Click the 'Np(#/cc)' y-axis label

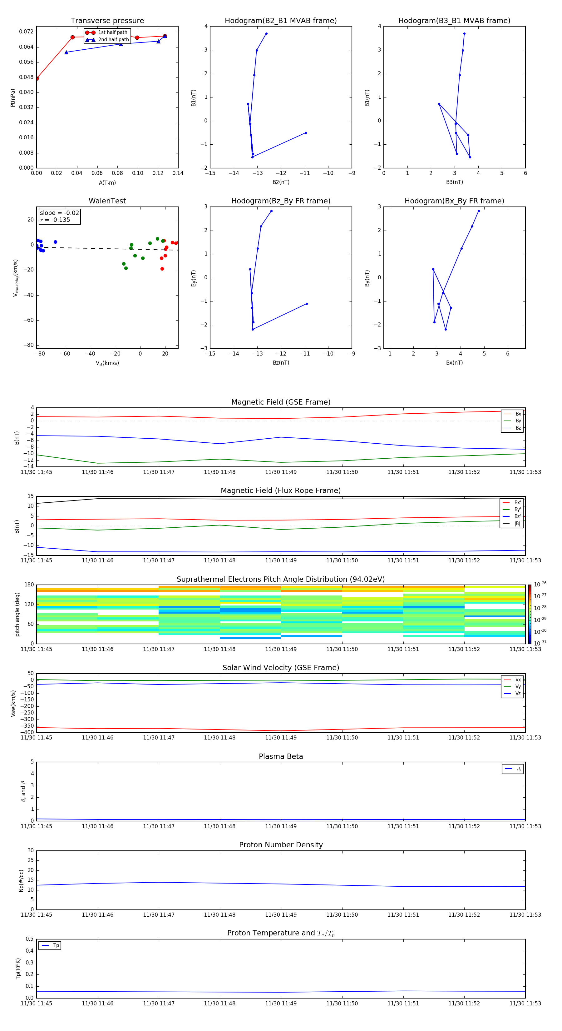pos(21,880)
